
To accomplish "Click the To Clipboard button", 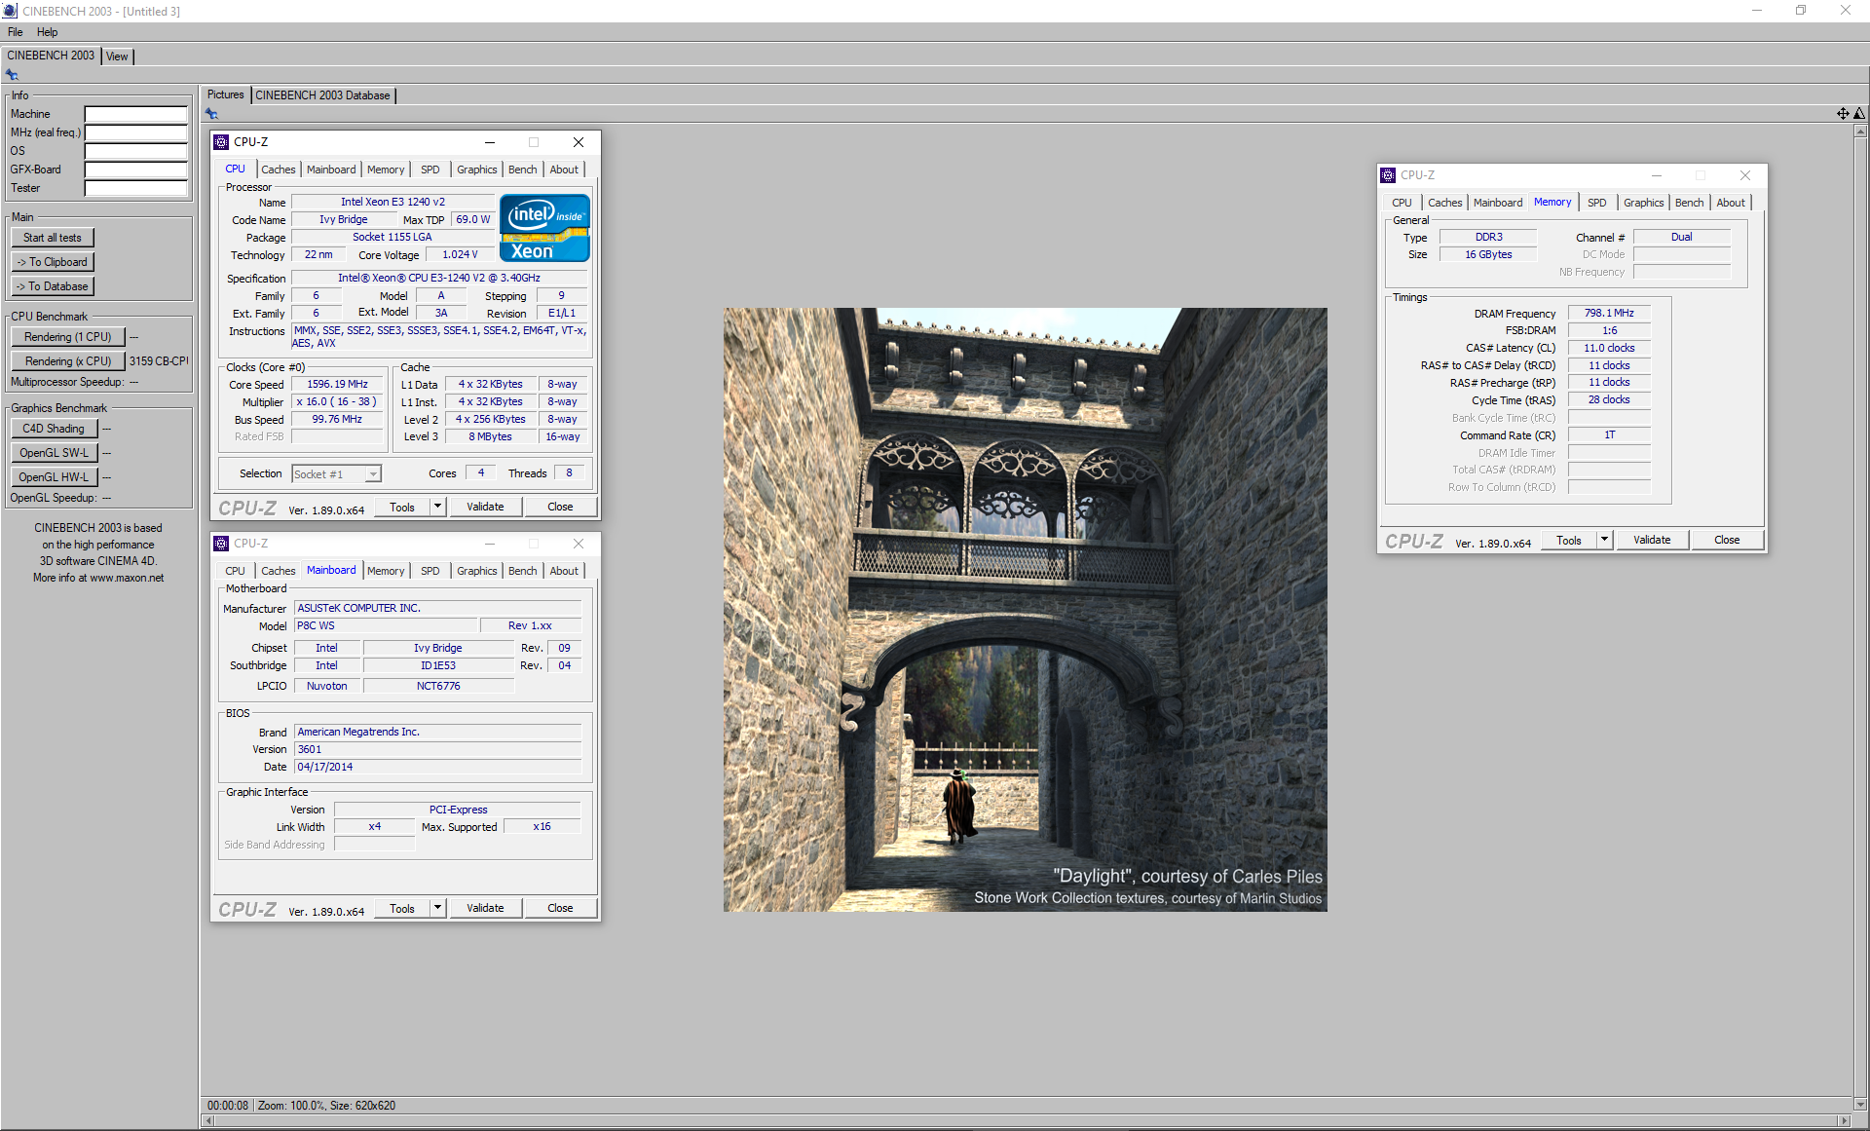I will [x=53, y=262].
